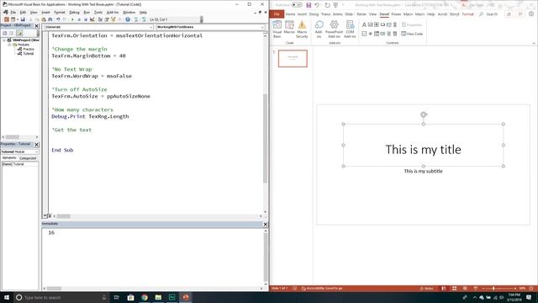Open Macro Security settings

point(302,29)
